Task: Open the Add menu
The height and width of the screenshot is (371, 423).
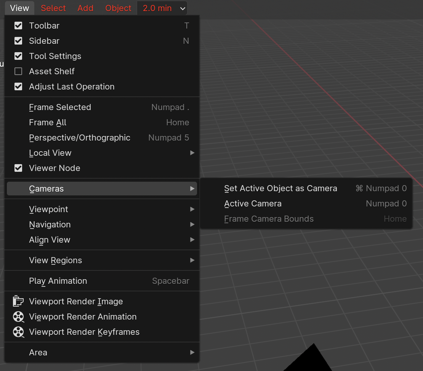Action: 85,8
